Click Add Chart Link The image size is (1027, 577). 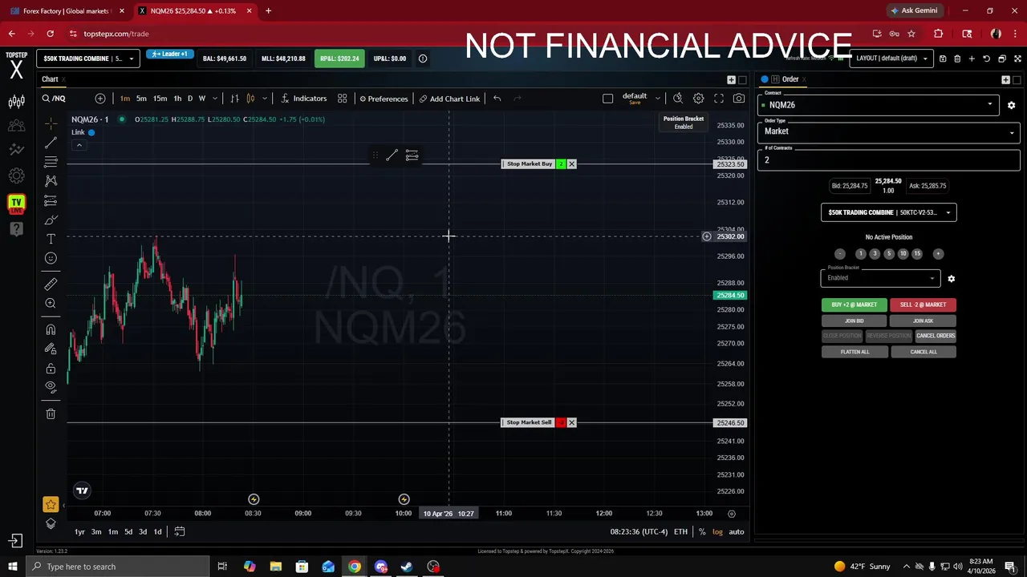click(449, 99)
